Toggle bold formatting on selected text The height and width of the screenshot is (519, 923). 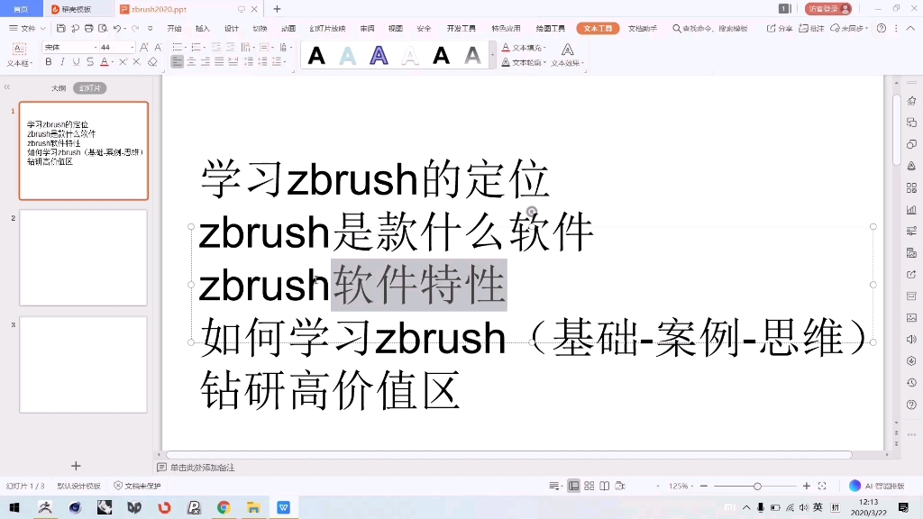pos(48,62)
